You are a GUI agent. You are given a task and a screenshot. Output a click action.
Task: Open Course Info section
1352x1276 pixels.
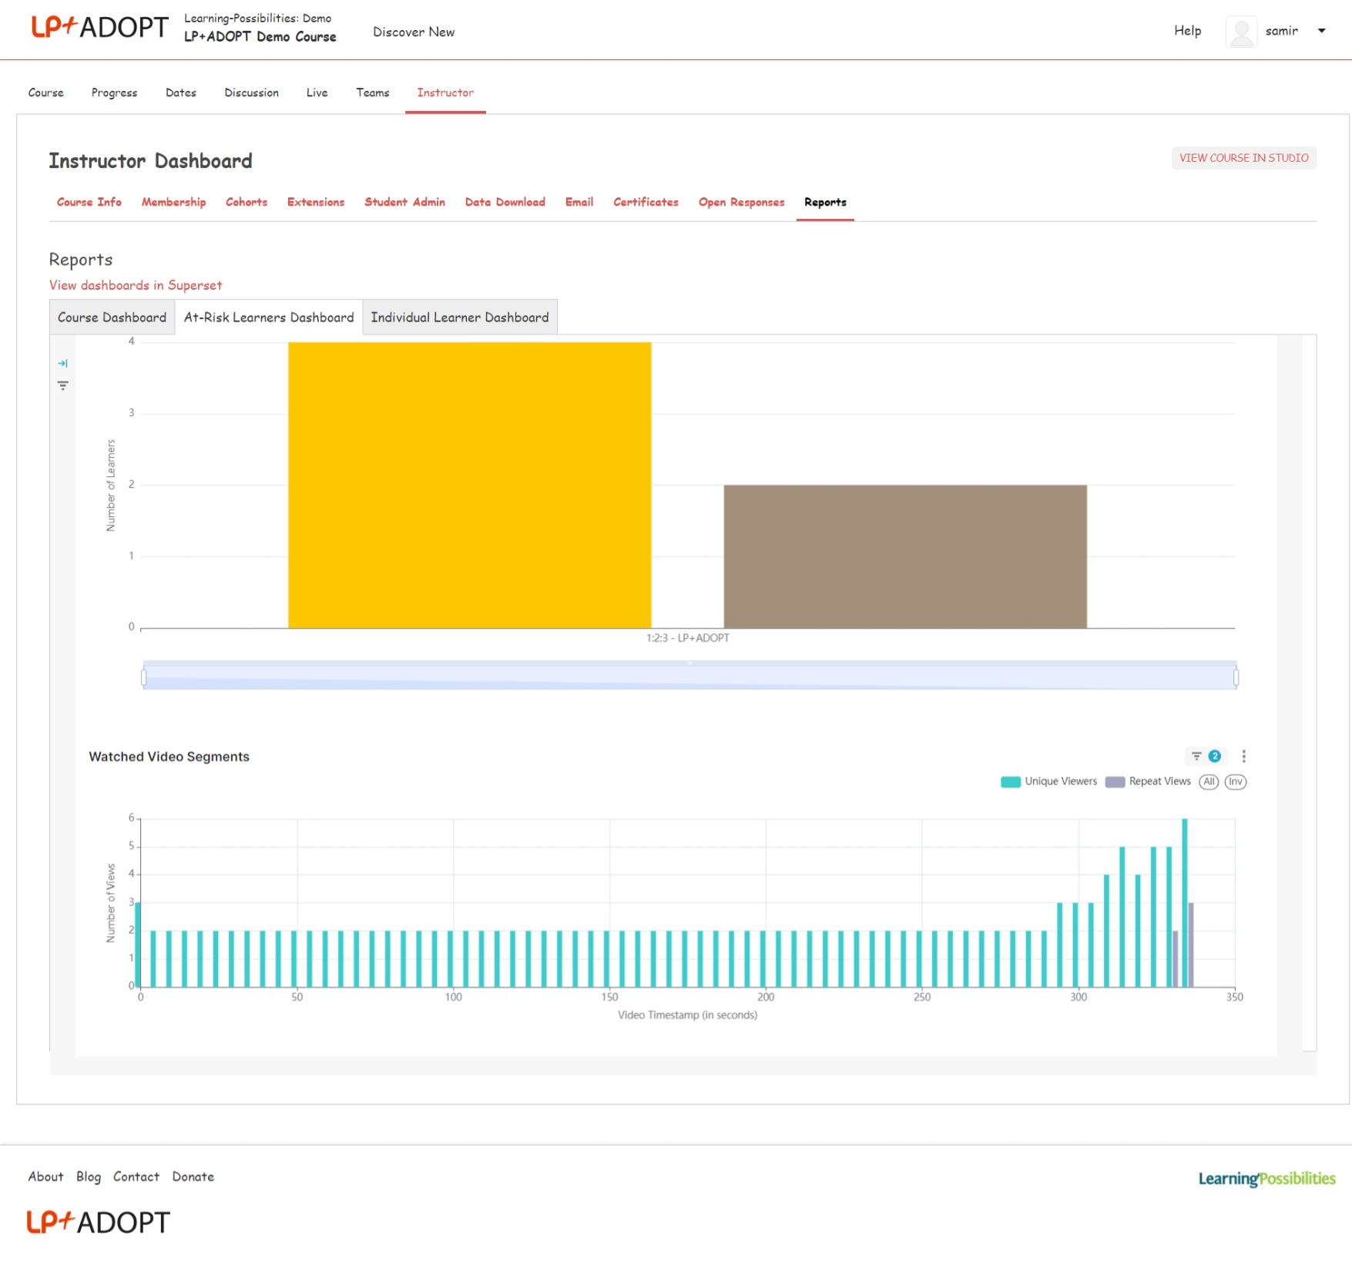(89, 202)
